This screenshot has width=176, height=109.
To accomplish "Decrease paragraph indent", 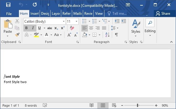I will coord(117,21).
